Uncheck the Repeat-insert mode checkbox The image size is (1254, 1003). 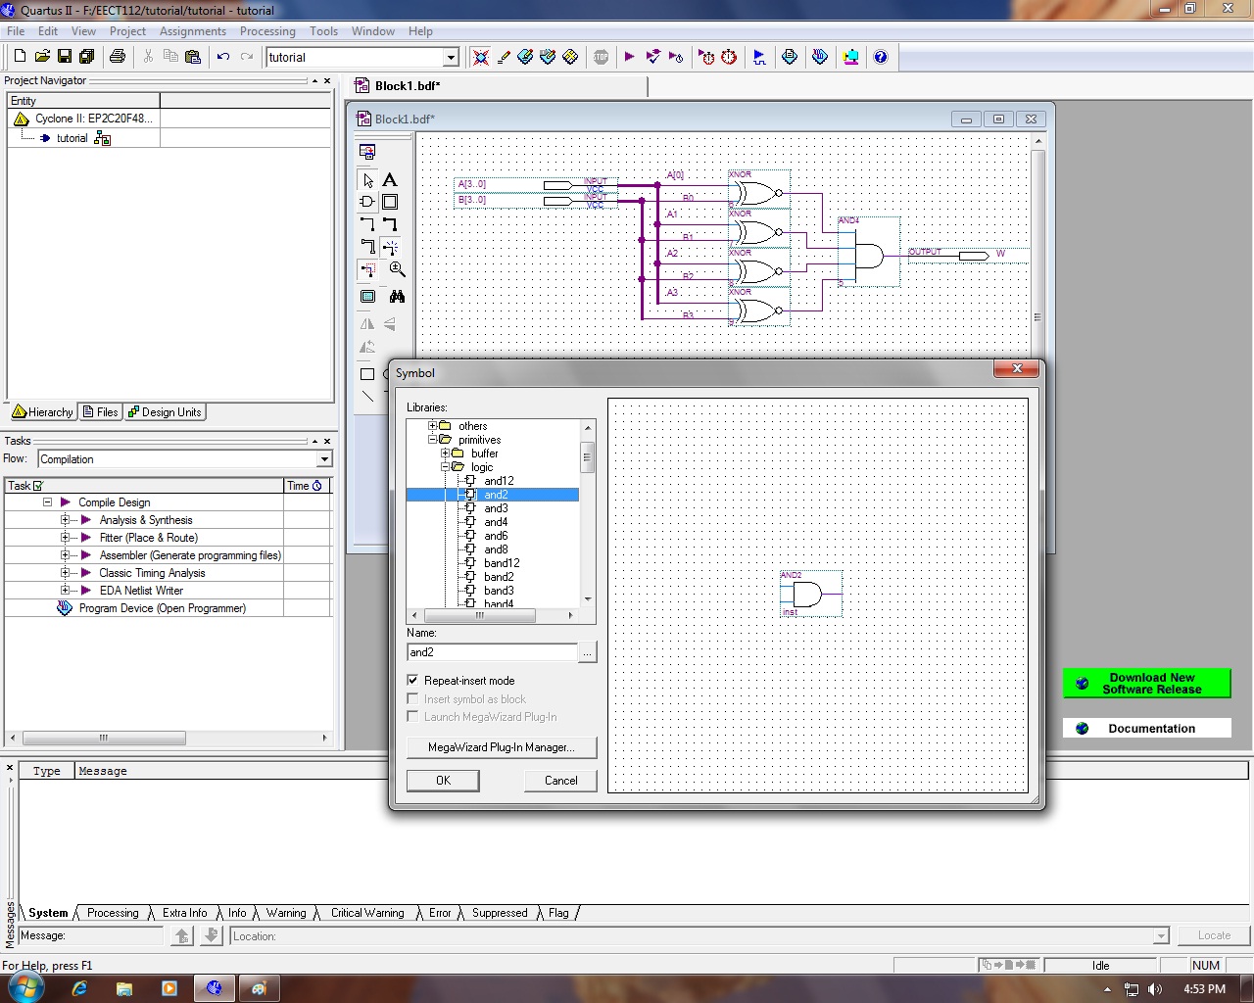(x=412, y=680)
